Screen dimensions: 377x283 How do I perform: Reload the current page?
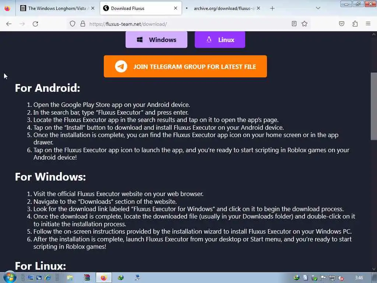pos(35,24)
